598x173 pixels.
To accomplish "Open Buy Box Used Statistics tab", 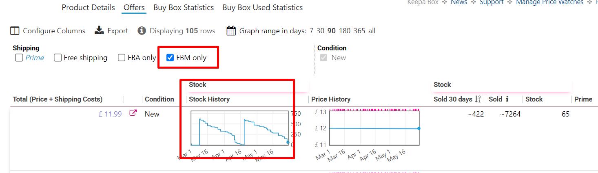I will (x=263, y=7).
